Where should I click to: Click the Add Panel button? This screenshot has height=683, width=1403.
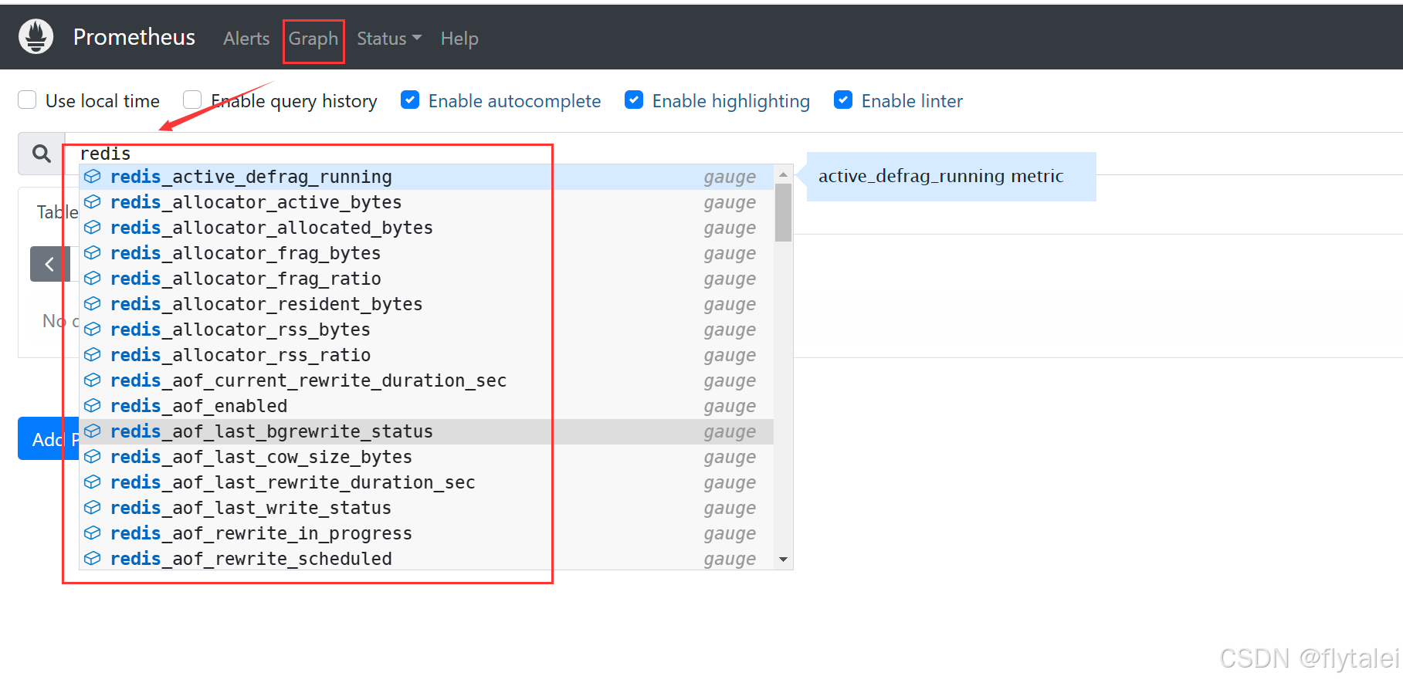[49, 439]
